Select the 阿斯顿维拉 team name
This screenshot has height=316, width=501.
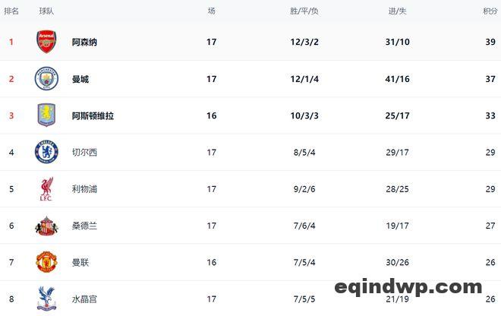coord(93,116)
